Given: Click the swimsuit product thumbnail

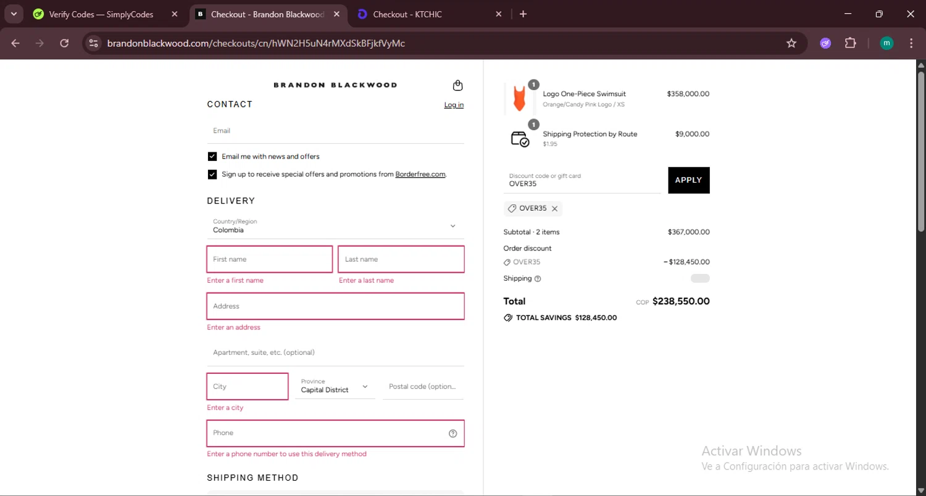Looking at the screenshot, I should tap(519, 99).
